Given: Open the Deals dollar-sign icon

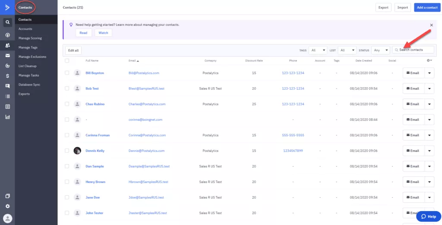Looking at the screenshot, I should pos(8,76).
